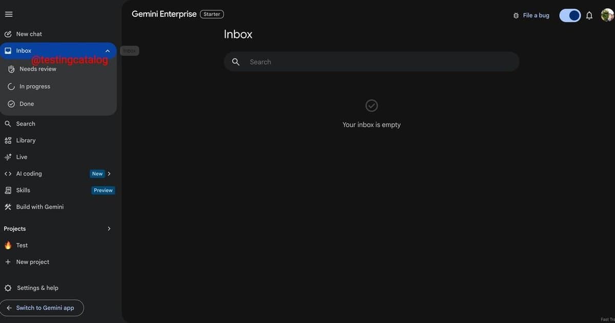This screenshot has height=323, width=615.
Task: Expand the Projects chevron
Action: point(109,229)
